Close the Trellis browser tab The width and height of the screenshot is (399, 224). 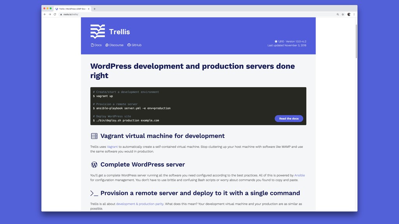tap(88, 9)
